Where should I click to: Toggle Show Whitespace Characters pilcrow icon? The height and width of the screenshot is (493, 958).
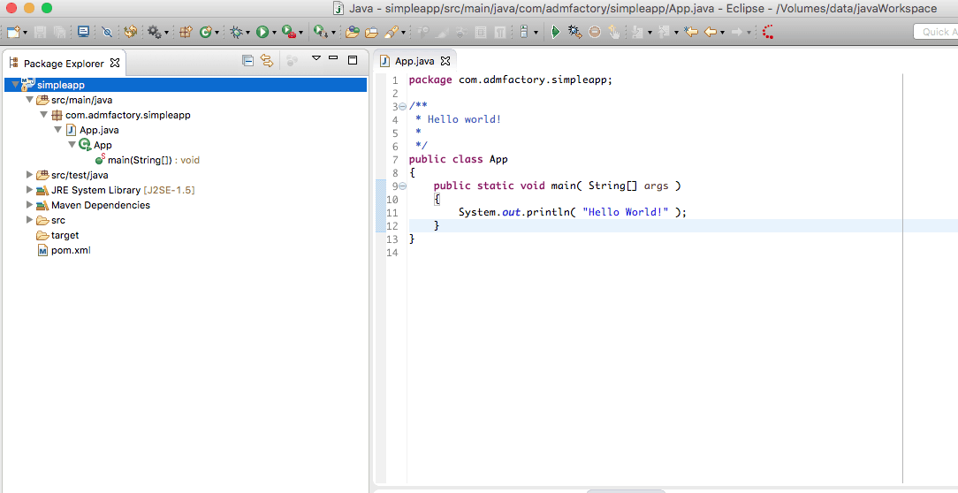tap(500, 32)
